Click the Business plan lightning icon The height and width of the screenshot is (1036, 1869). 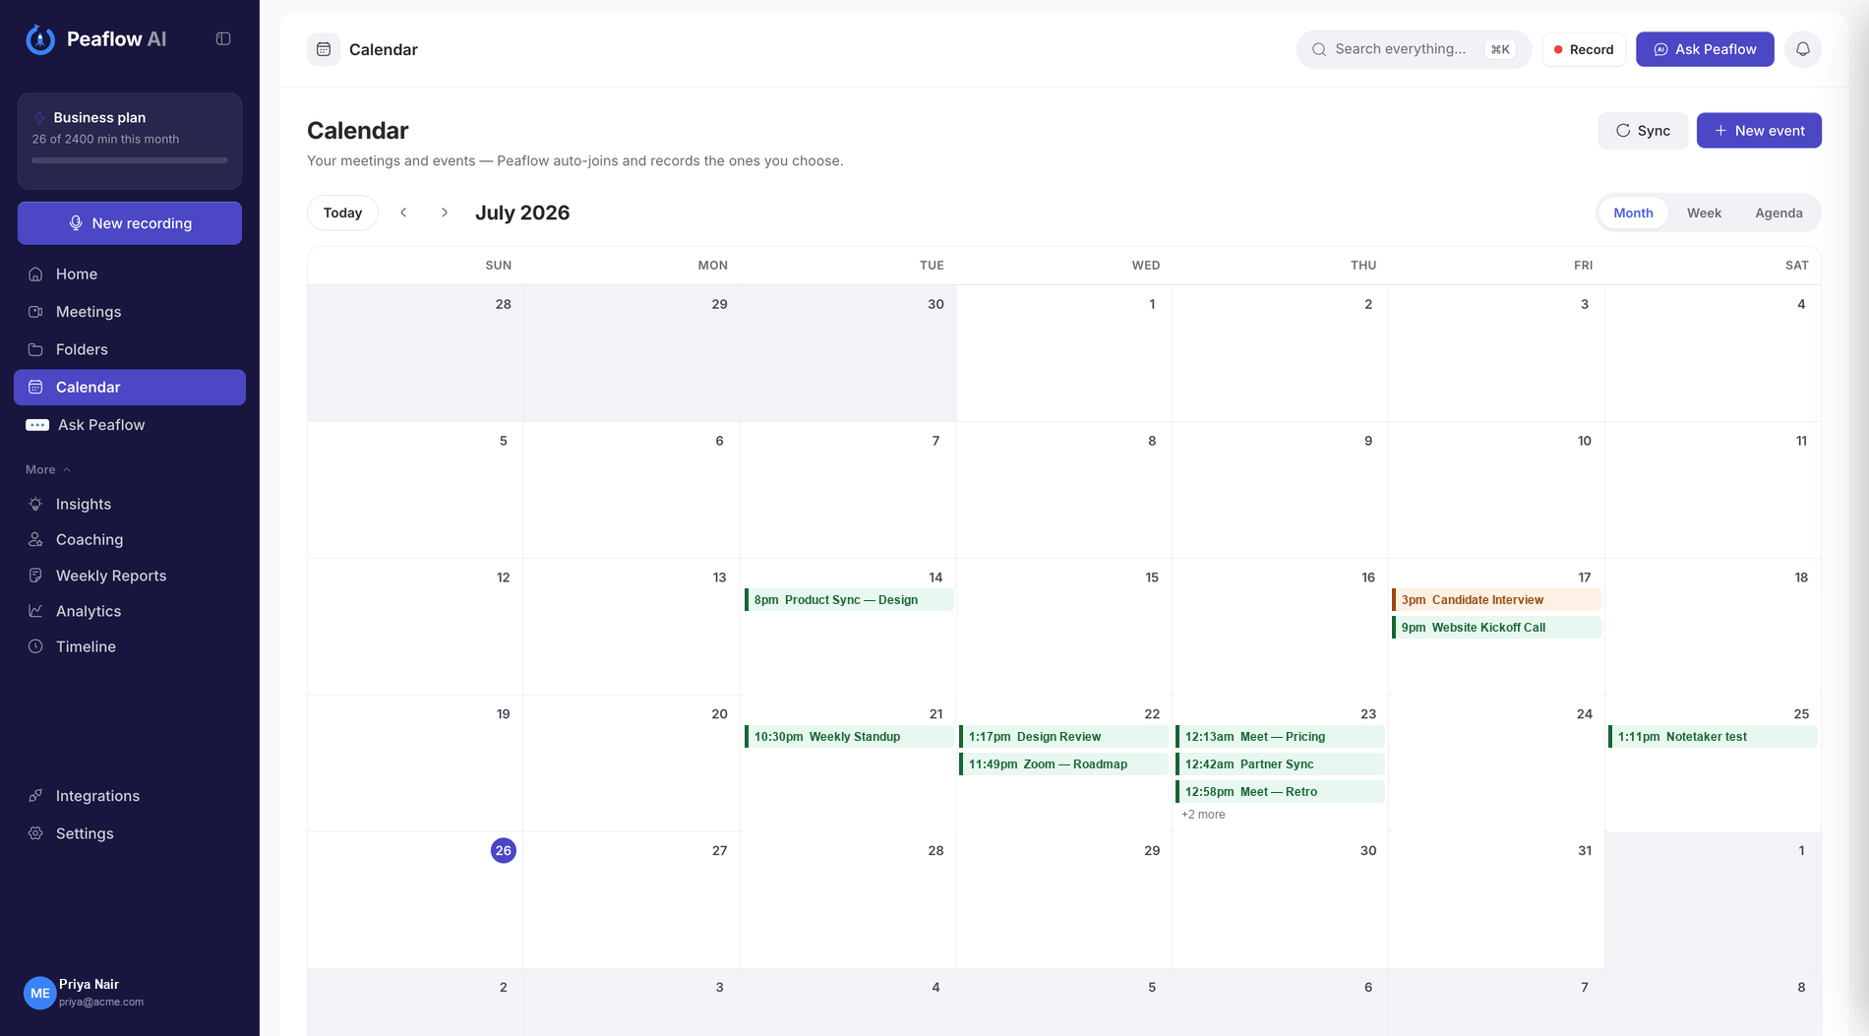click(39, 118)
